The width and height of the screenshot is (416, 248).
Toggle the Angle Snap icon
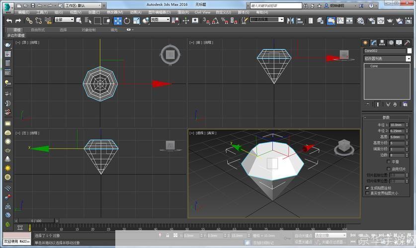[x=215, y=20]
